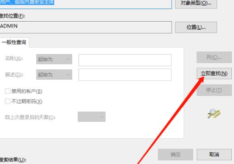
Task: Open the 自上次登录后的天数 dropdown
Action: pos(92,117)
